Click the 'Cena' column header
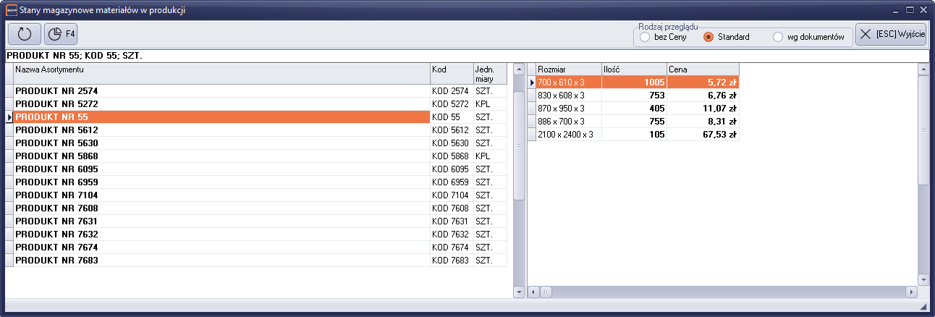The height and width of the screenshot is (317, 935). pyautogui.click(x=702, y=69)
